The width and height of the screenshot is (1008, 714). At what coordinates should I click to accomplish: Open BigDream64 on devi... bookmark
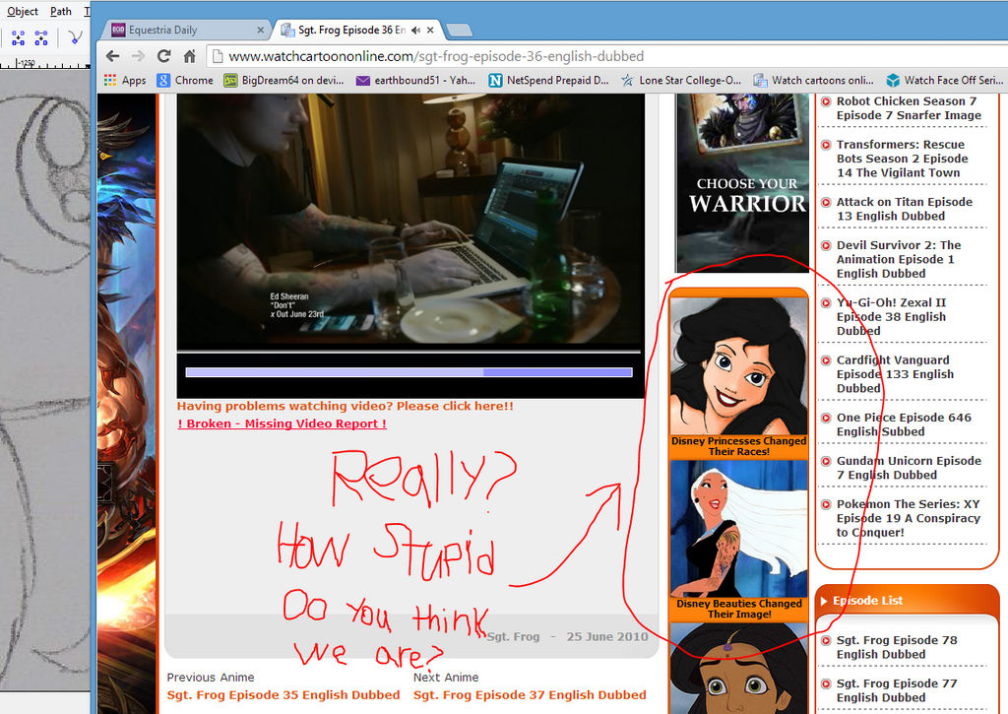pos(283,80)
